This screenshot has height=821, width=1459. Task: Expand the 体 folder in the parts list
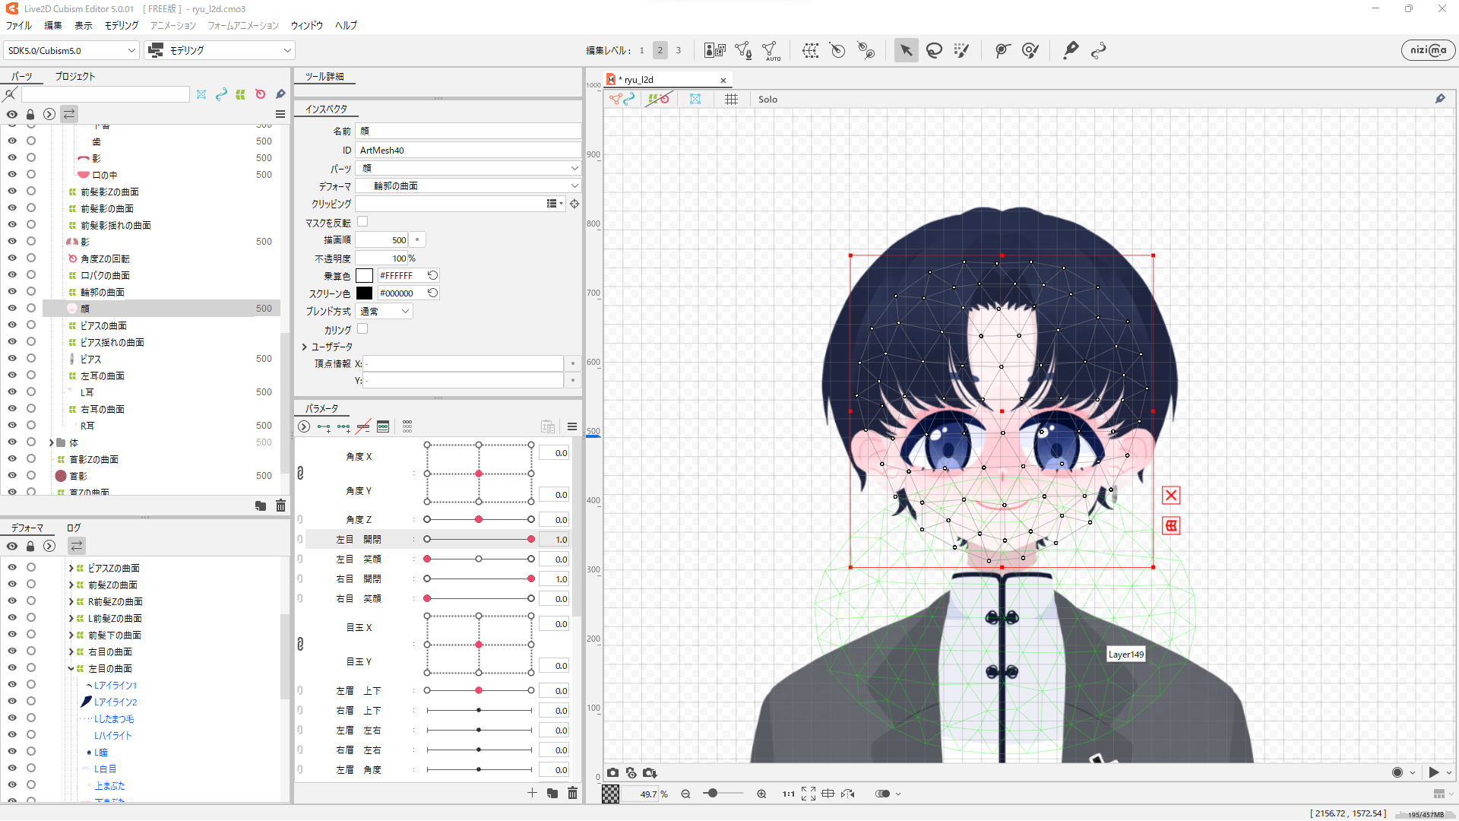[52, 442]
